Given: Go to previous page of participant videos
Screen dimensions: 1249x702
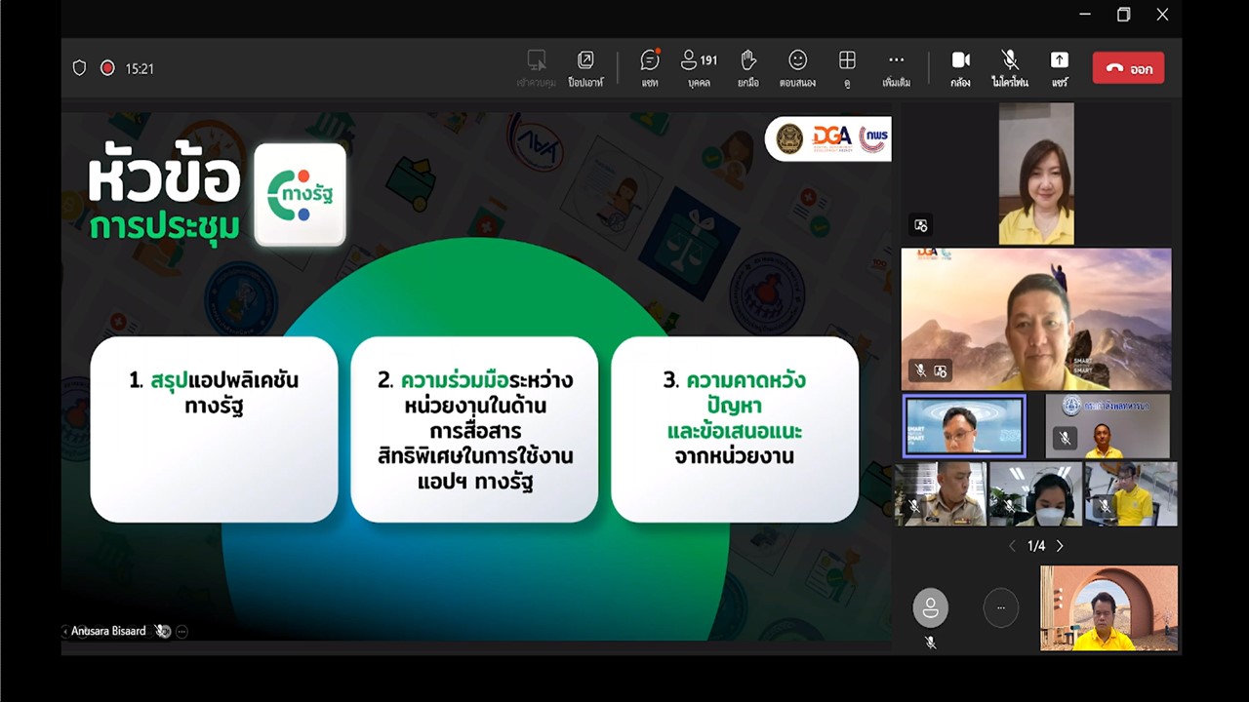Looking at the screenshot, I should [x=1012, y=546].
